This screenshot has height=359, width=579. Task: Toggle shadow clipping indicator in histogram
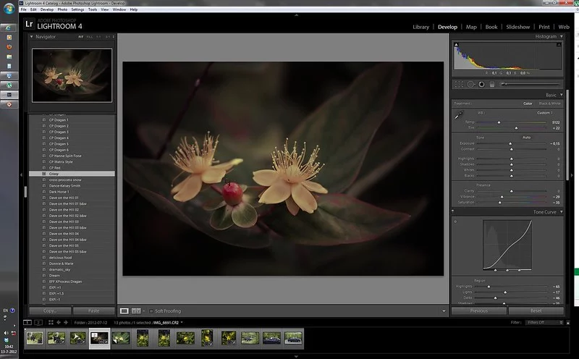tap(457, 45)
